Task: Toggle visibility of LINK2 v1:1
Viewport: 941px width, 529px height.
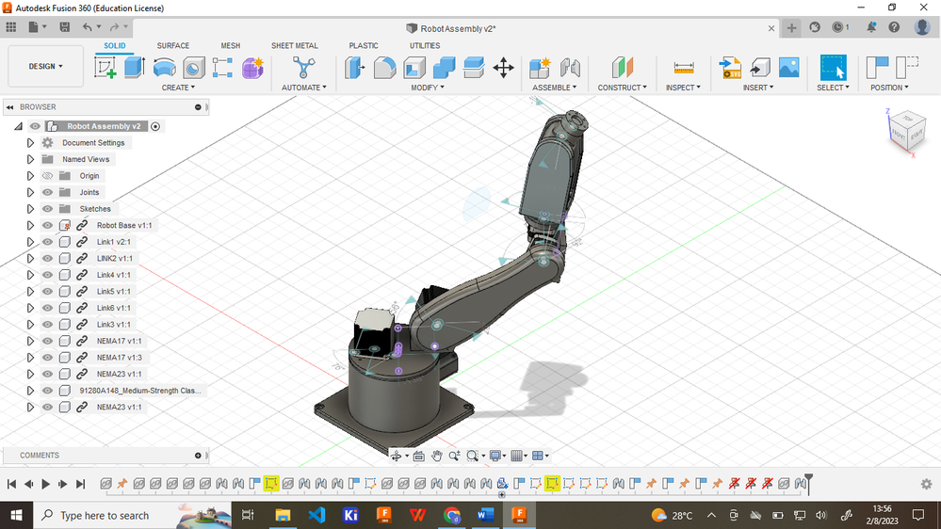Action: 47,259
